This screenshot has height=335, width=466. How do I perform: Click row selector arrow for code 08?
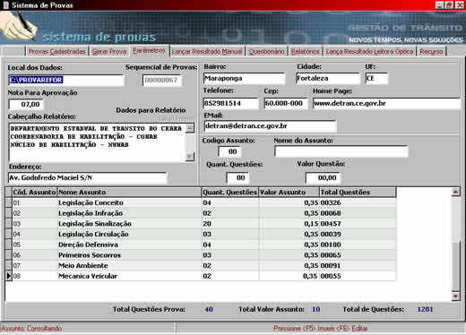9,276
